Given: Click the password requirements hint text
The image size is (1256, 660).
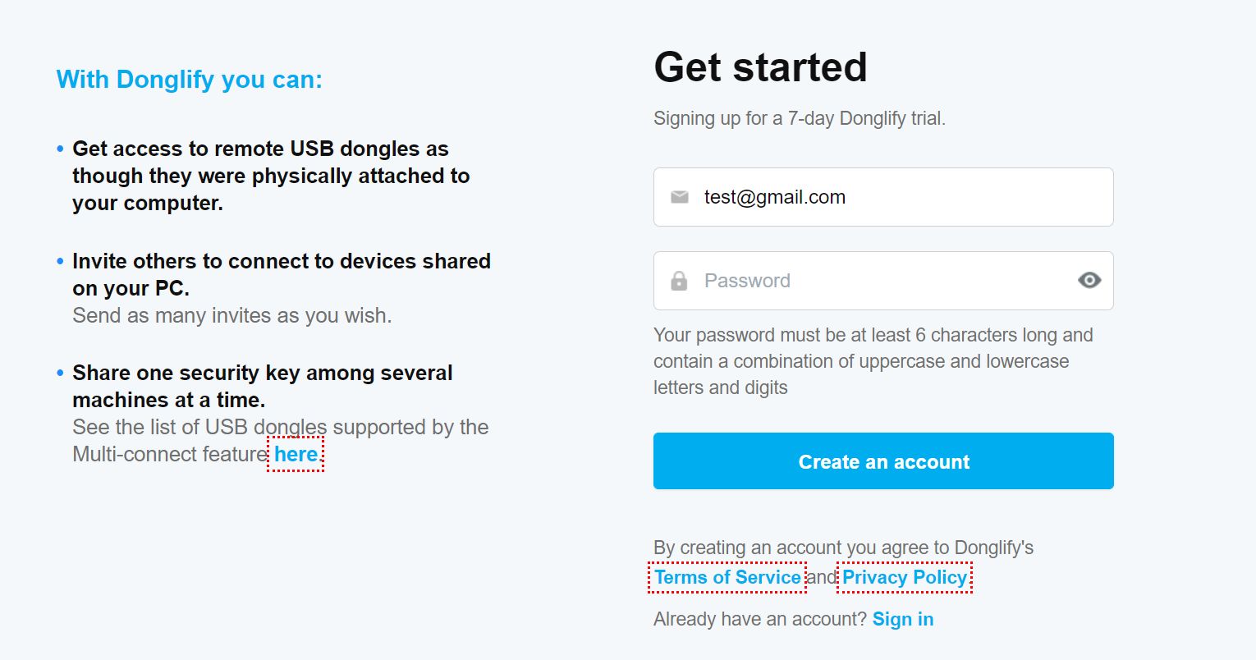Looking at the screenshot, I should (x=873, y=361).
